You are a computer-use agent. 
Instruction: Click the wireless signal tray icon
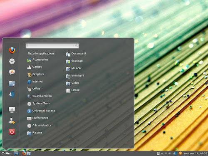[x=166, y=154]
